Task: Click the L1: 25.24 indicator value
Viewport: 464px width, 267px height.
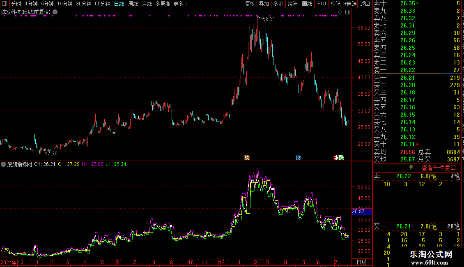Action: tap(116, 164)
